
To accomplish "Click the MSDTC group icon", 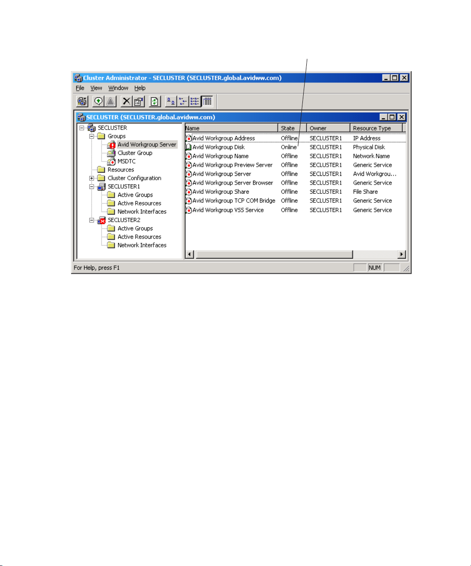I will point(111,161).
